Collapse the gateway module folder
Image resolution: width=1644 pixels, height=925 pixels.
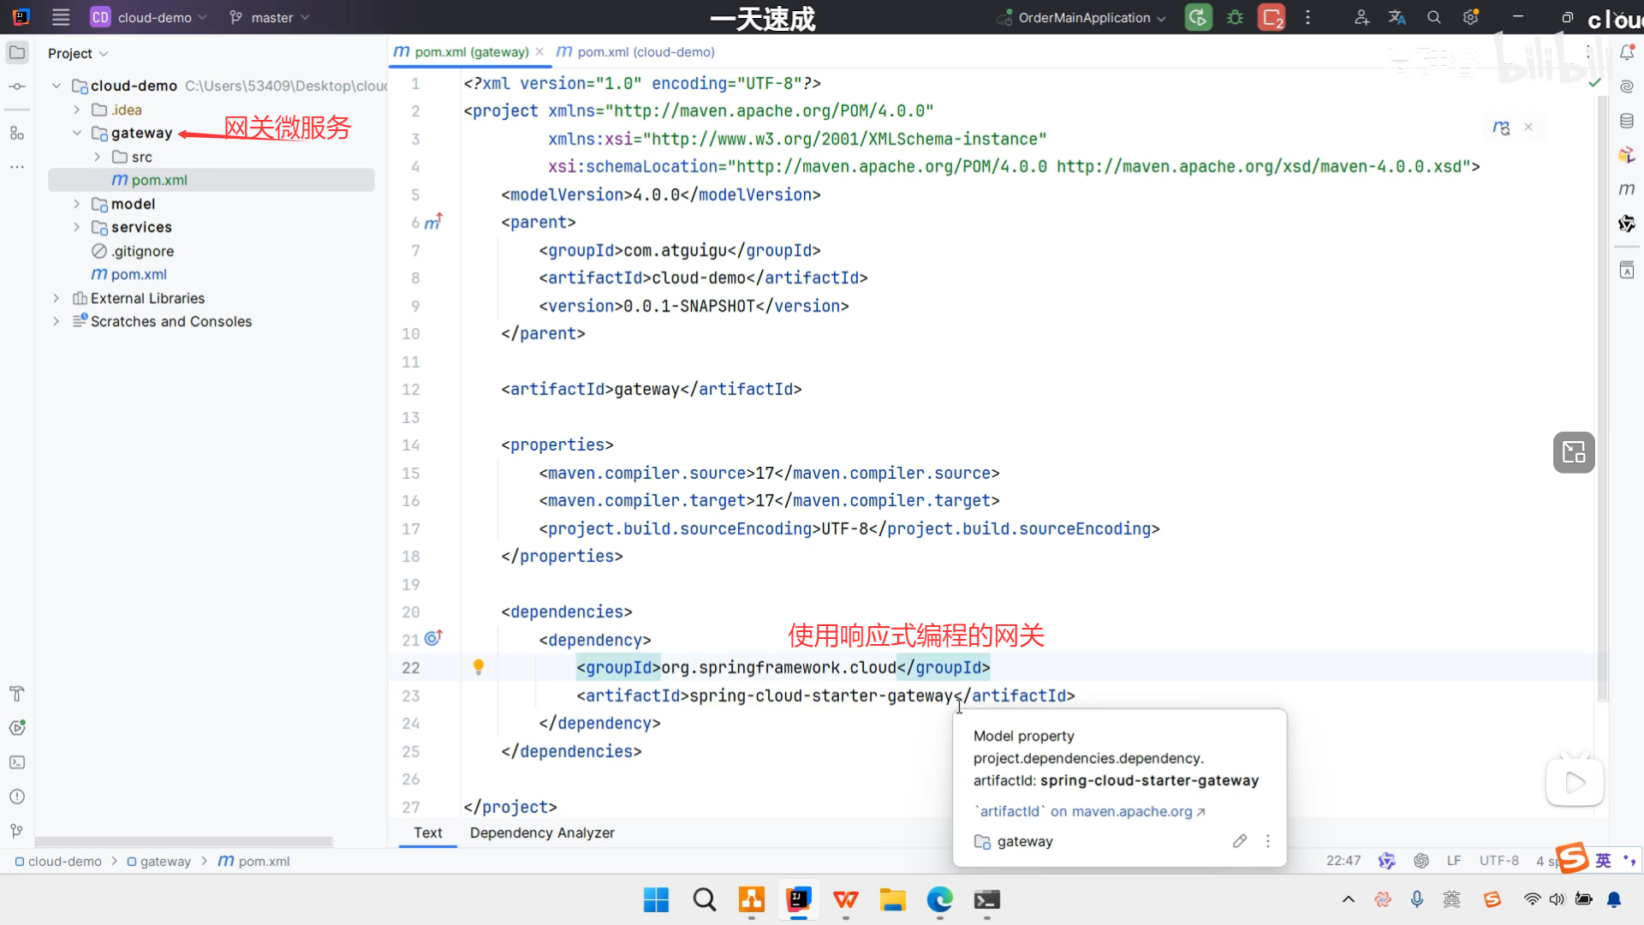[x=77, y=133]
